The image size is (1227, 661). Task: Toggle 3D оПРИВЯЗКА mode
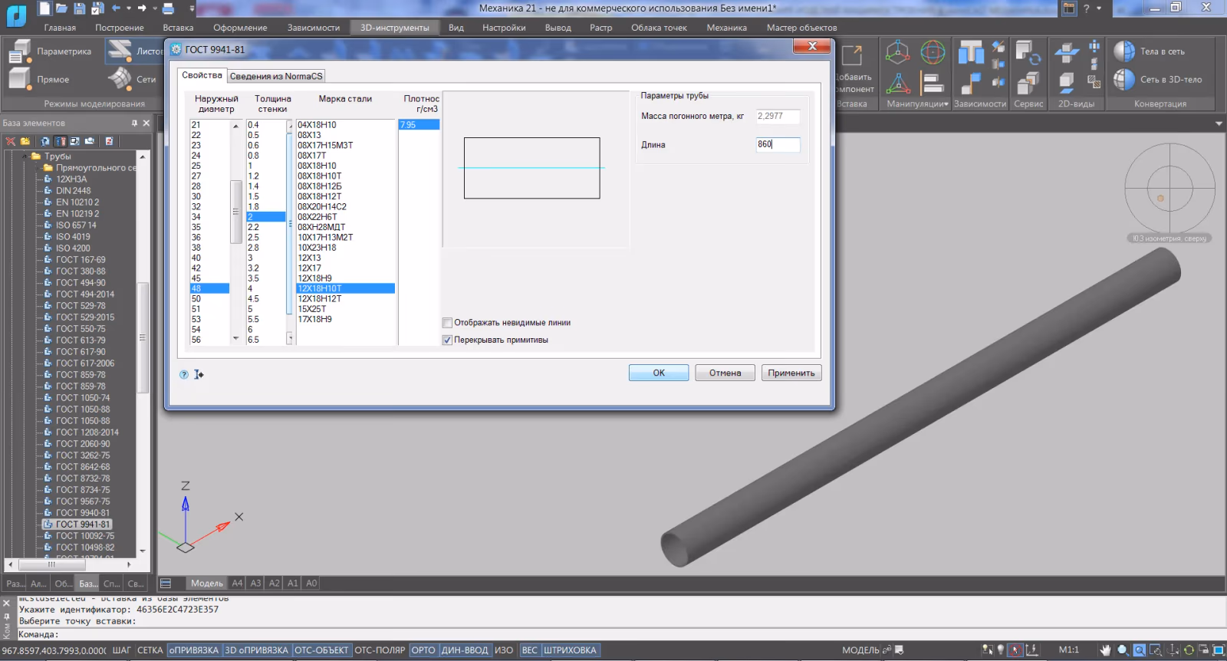pyautogui.click(x=257, y=650)
